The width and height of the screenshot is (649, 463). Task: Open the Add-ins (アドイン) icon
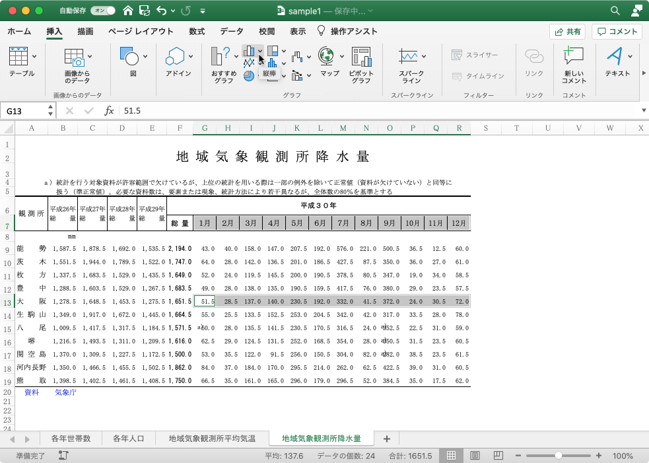click(x=175, y=56)
